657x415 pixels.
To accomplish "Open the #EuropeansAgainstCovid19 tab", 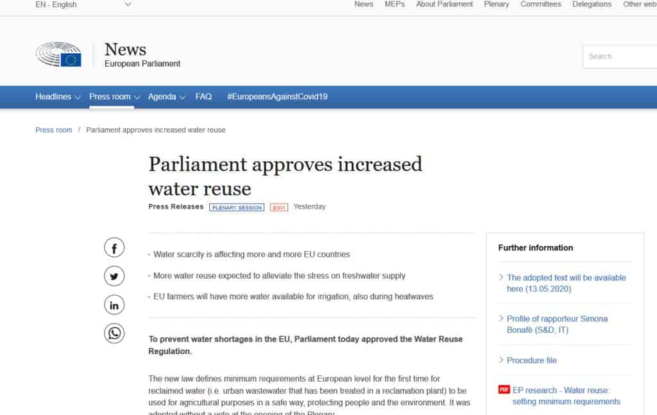I will 277,97.
